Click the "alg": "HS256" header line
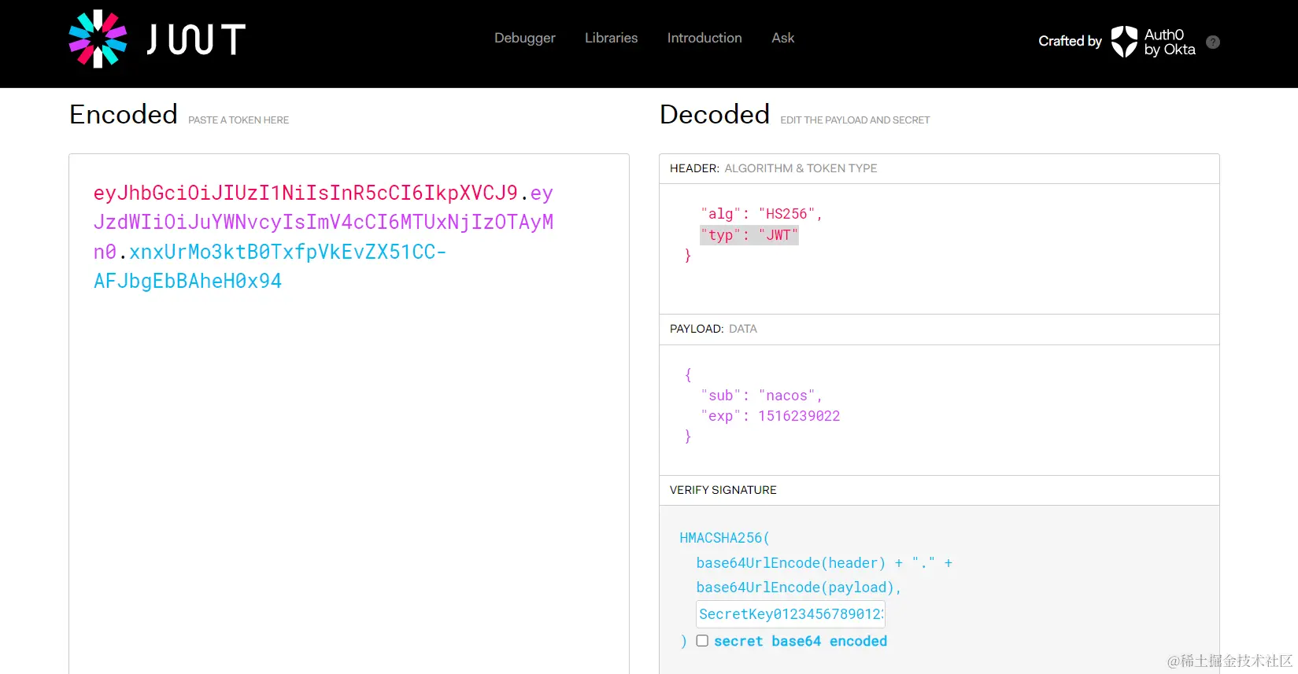Viewport: 1298px width, 674px height. (761, 214)
